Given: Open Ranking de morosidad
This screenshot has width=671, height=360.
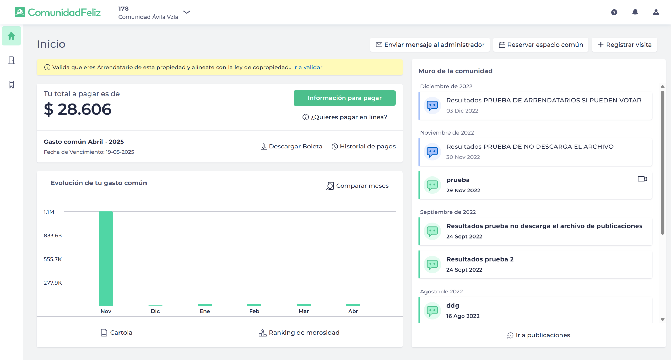Looking at the screenshot, I should point(299,333).
